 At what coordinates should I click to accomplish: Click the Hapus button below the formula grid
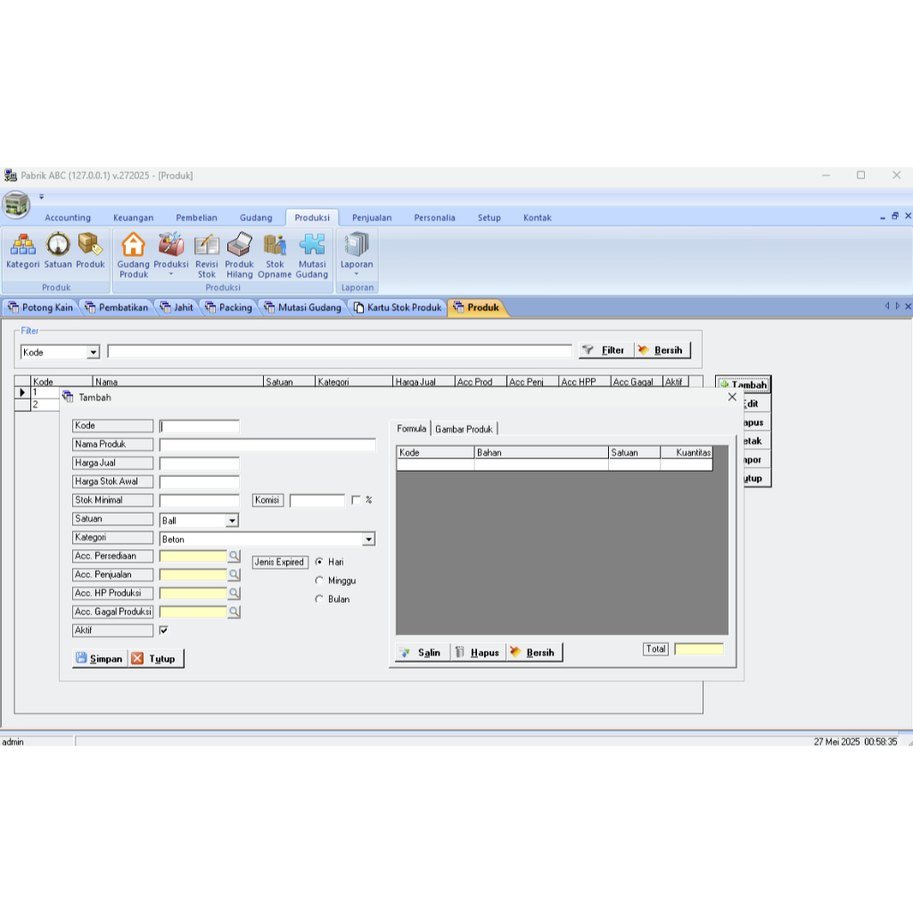pyautogui.click(x=478, y=652)
